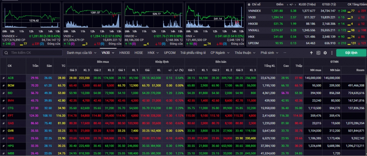Select the HPG ticker symbol

pos(11,146)
